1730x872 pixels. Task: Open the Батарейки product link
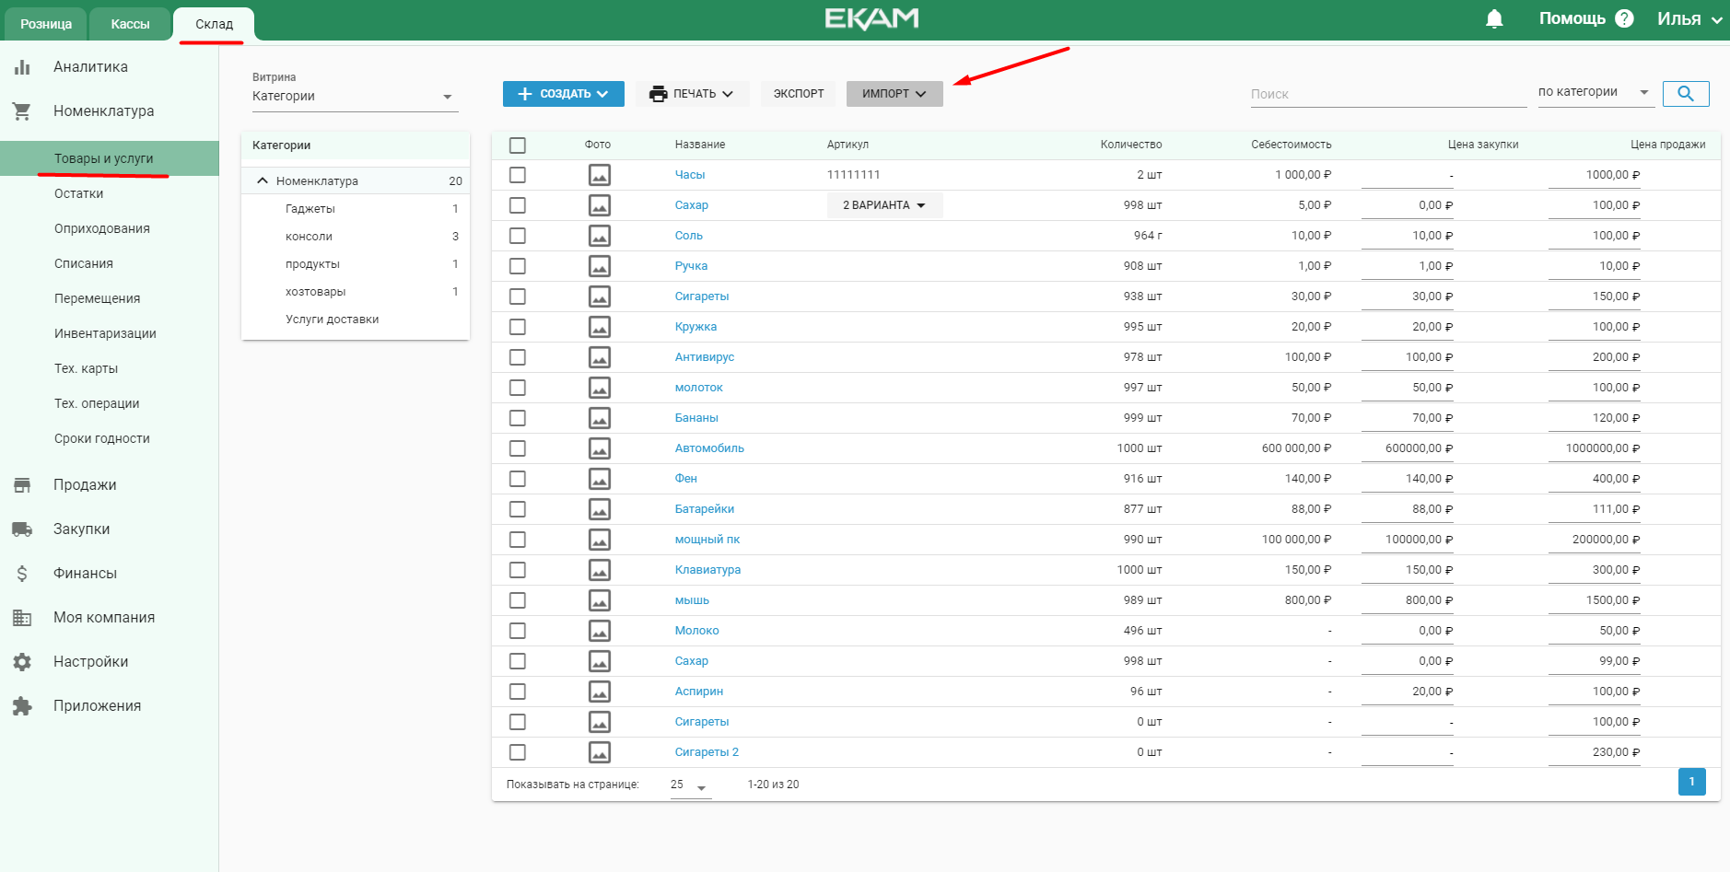(705, 509)
